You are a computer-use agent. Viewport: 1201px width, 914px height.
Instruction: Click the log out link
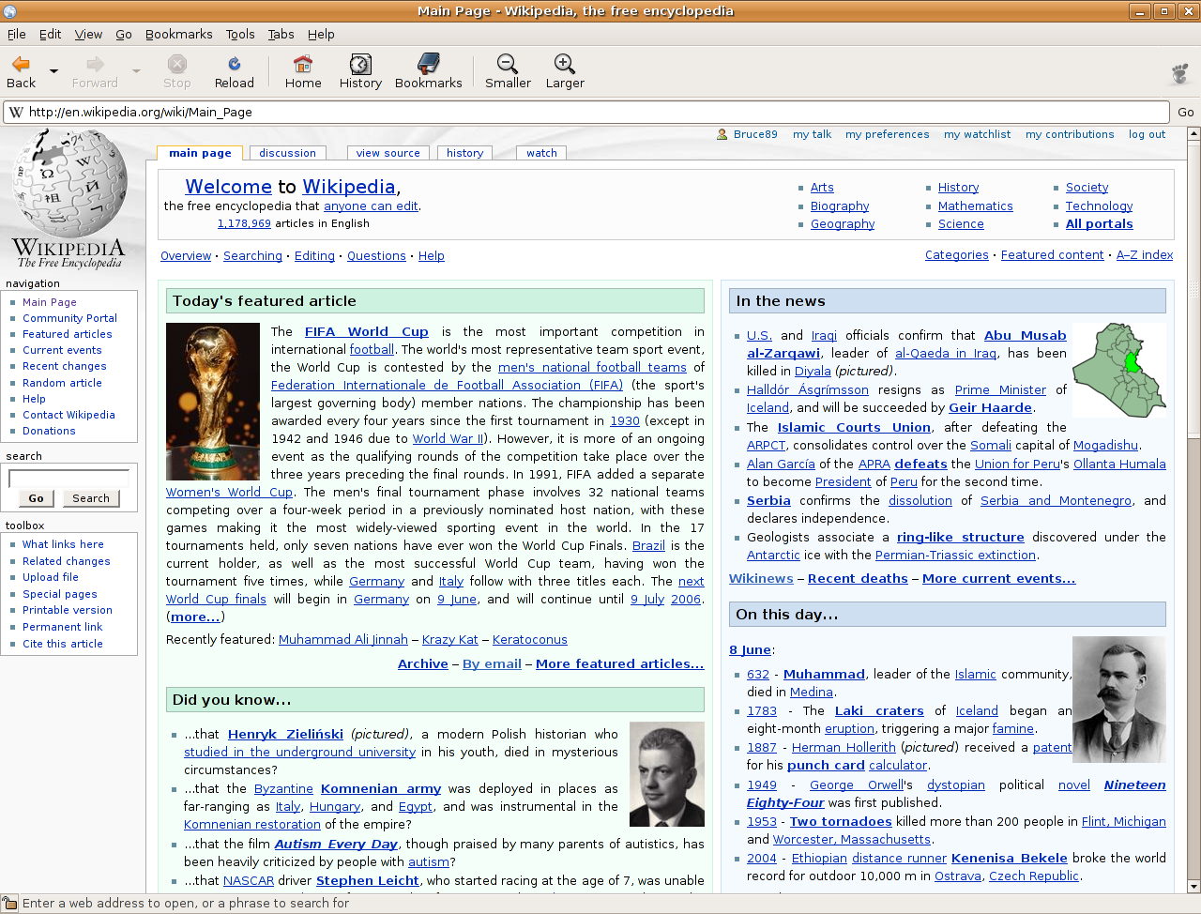[1147, 134]
